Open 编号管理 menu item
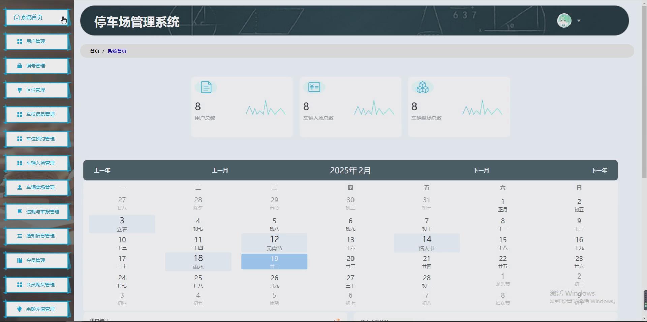Image resolution: width=647 pixels, height=322 pixels. (37, 66)
